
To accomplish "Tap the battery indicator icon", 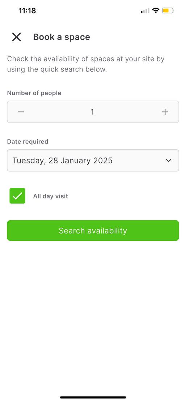I will (x=168, y=10).
